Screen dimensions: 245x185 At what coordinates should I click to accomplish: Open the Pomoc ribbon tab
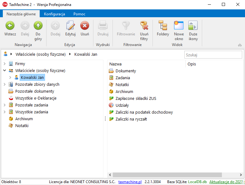pyautogui.click(x=79, y=14)
